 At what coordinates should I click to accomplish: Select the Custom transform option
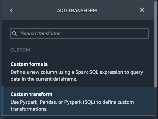pyautogui.click(x=78, y=101)
